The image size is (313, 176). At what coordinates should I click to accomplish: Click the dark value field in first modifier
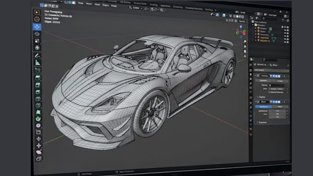click(x=278, y=85)
